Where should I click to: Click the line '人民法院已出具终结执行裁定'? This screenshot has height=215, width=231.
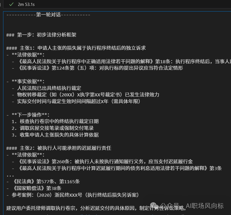[x=46, y=88]
